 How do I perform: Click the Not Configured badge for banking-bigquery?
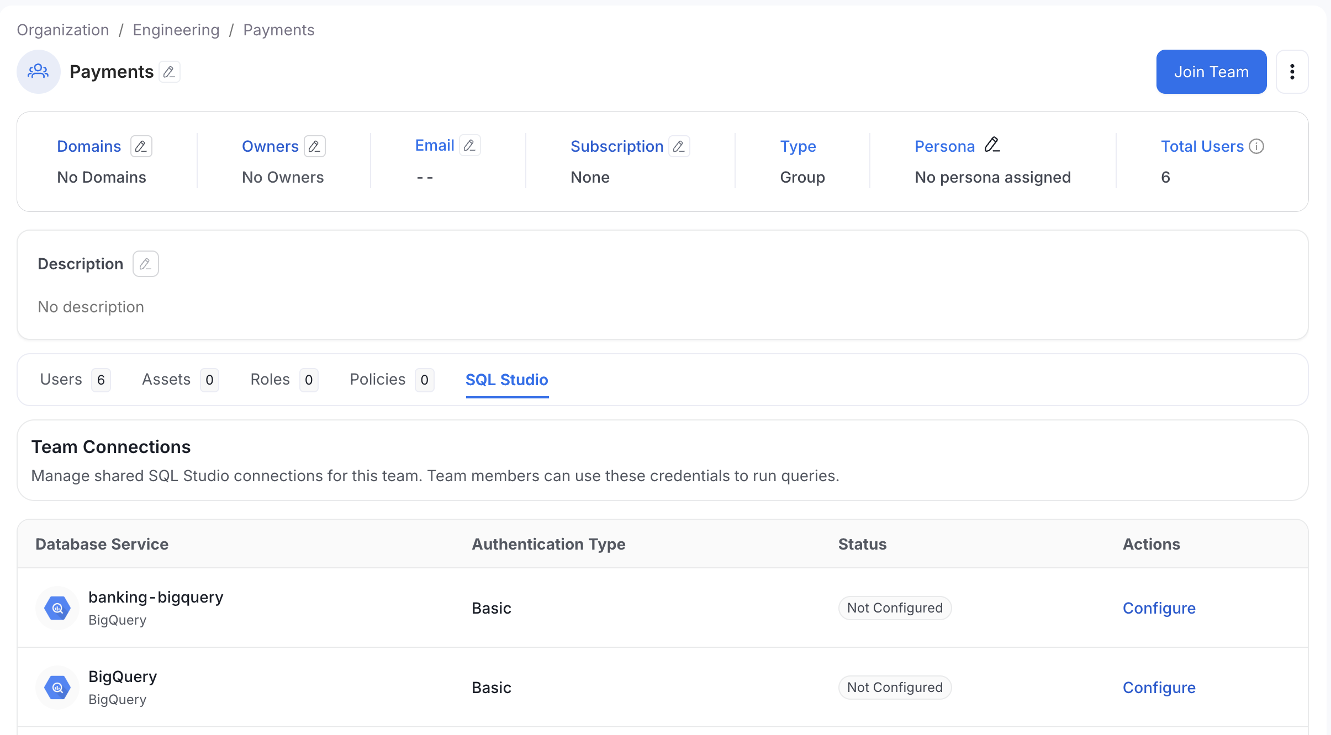895,608
